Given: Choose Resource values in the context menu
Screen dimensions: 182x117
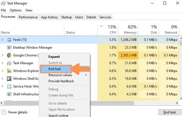Looking at the screenshot, I should [x=64, y=75].
